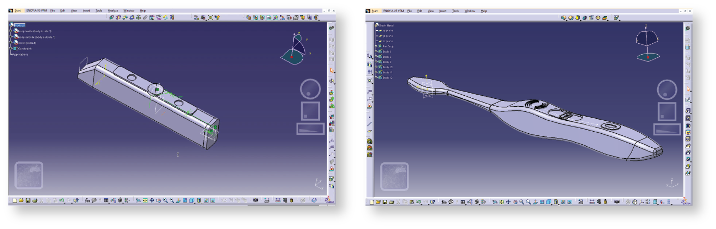Undo icon in left window bottom toolbar
The image size is (716, 229).
pos(61,200)
